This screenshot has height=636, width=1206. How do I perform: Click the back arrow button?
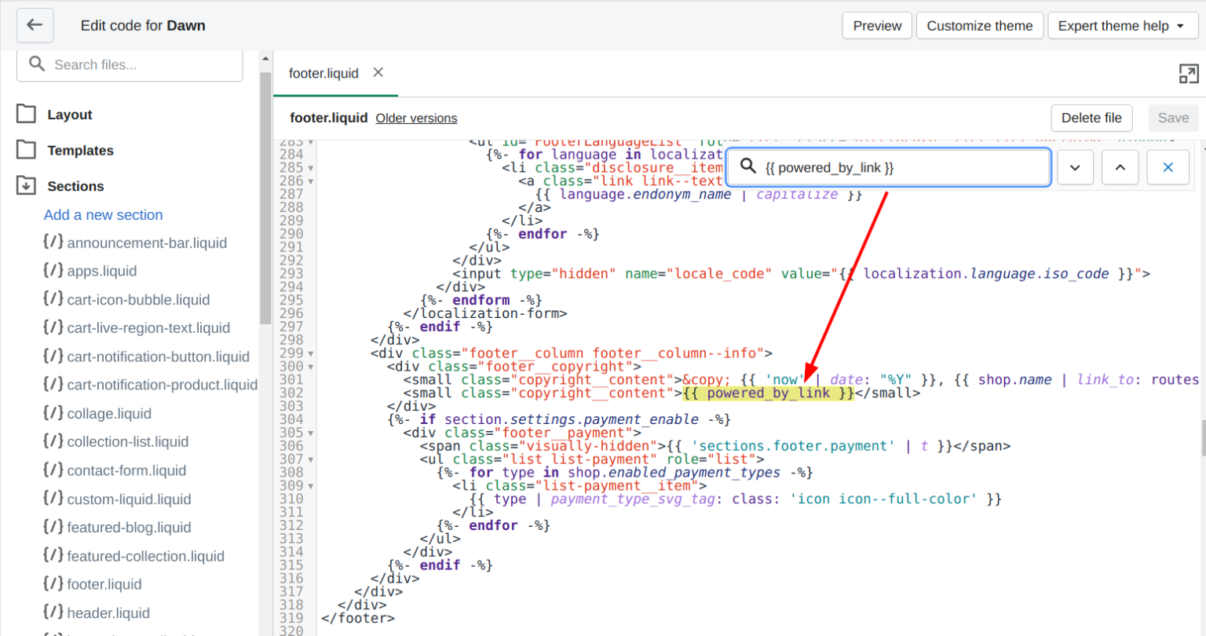point(35,25)
